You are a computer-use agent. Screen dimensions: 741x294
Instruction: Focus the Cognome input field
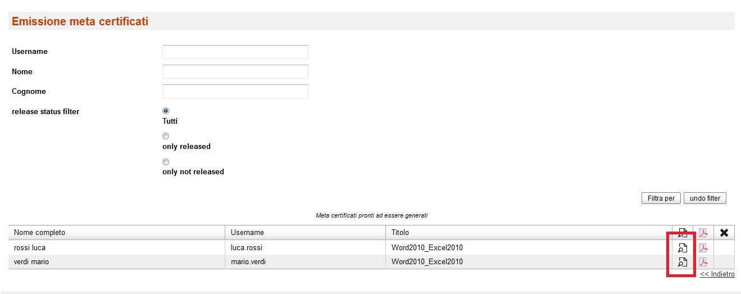point(235,91)
